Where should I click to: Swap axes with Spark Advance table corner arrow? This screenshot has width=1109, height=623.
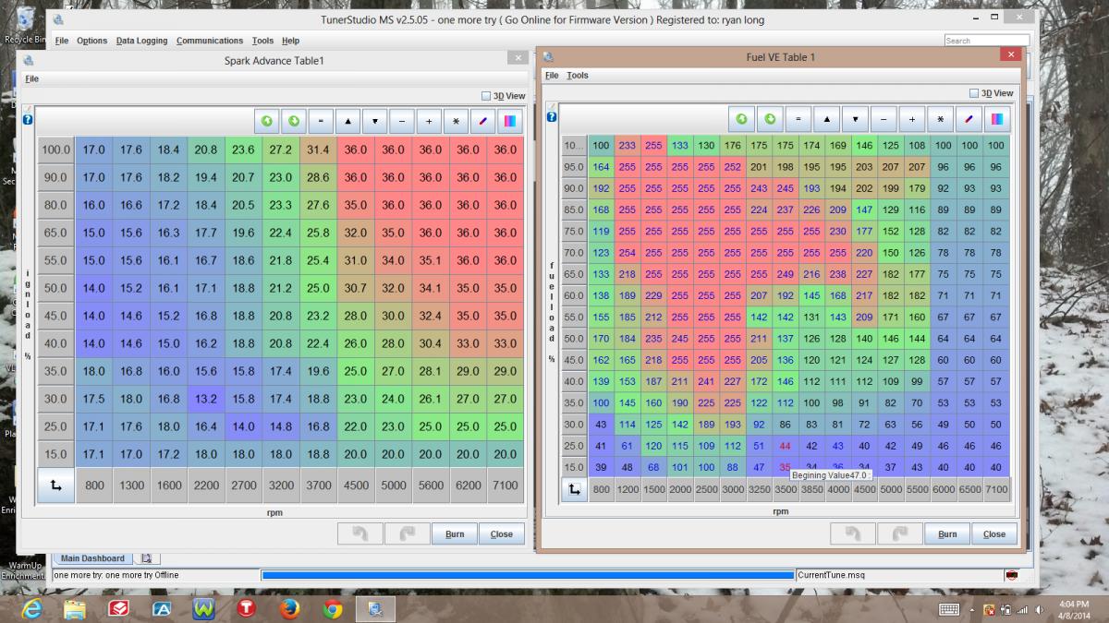(x=55, y=485)
